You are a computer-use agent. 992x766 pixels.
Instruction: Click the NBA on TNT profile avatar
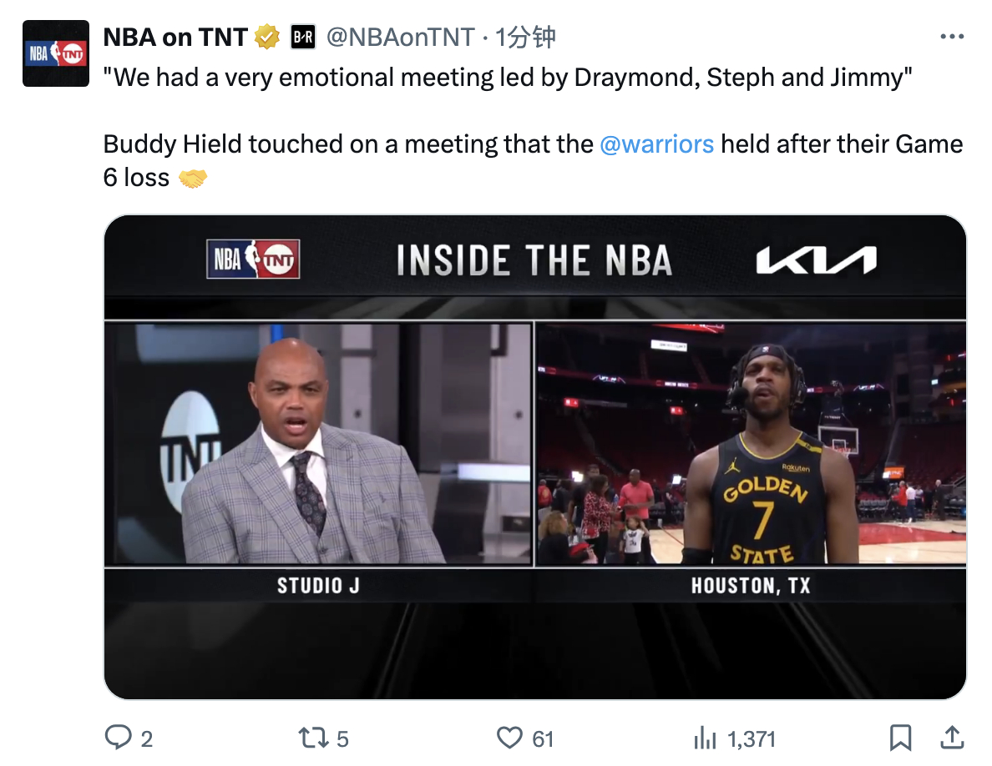(56, 53)
